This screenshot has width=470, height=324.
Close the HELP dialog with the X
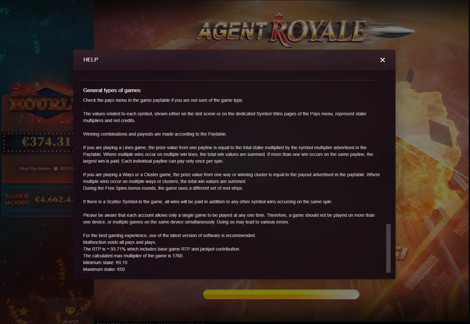click(x=382, y=60)
